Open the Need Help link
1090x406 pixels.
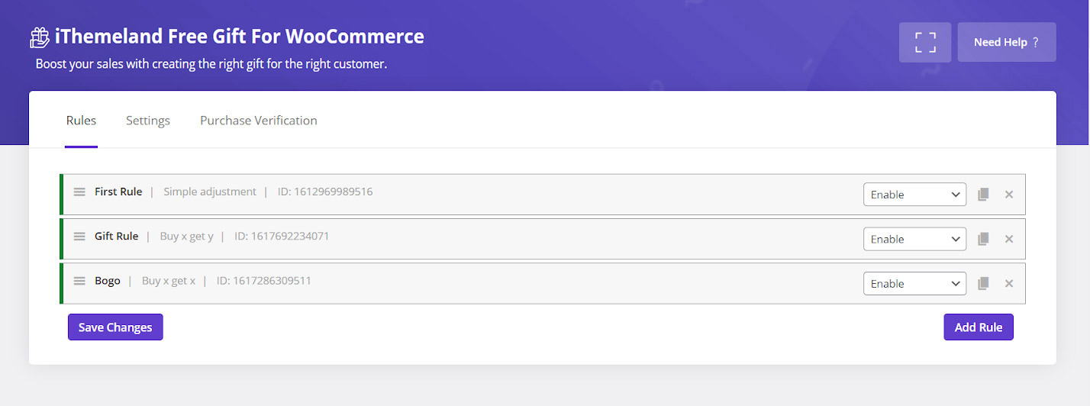(x=1006, y=42)
